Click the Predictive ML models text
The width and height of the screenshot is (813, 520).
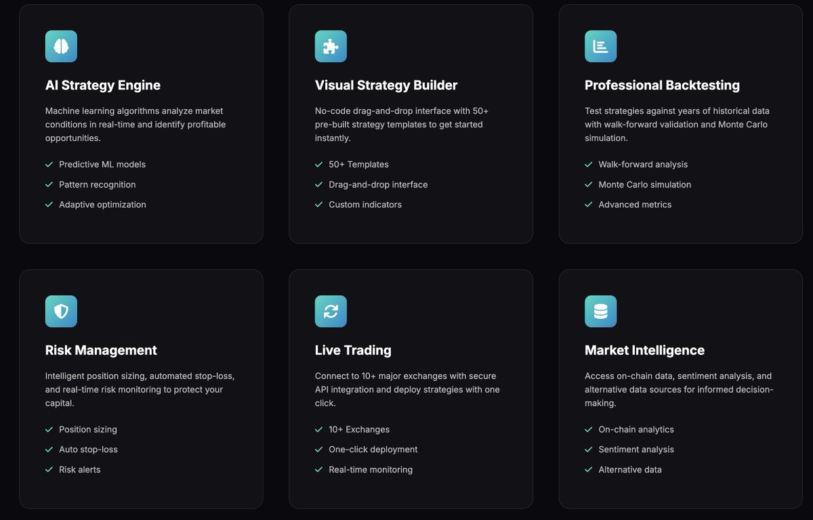click(102, 165)
